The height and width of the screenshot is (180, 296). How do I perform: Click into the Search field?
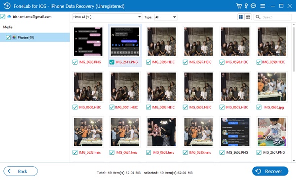(273, 17)
